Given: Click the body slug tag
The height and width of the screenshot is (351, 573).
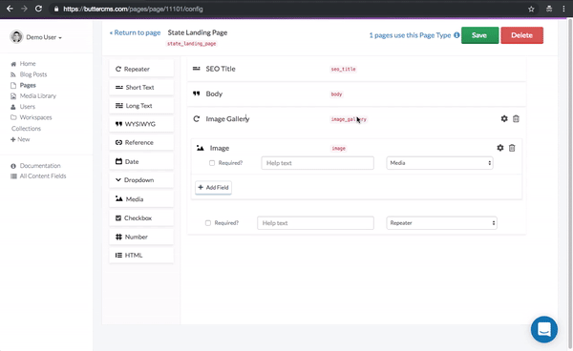Looking at the screenshot, I should 336,94.
